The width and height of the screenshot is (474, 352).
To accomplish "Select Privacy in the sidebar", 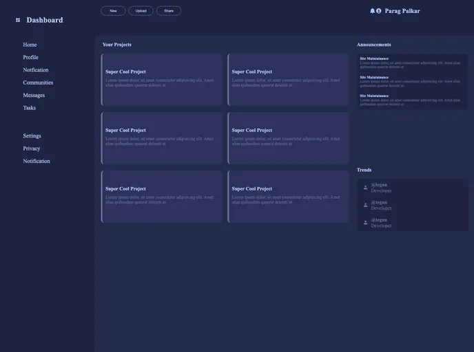I will [32, 148].
